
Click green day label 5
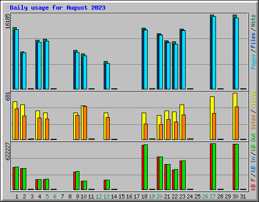(x=47, y=196)
